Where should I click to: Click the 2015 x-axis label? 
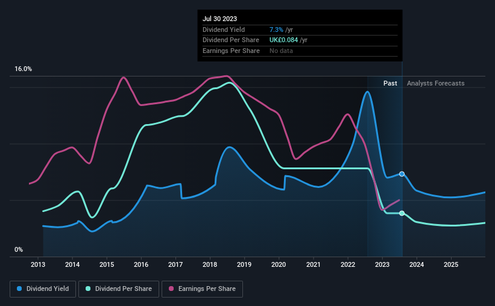(107, 264)
